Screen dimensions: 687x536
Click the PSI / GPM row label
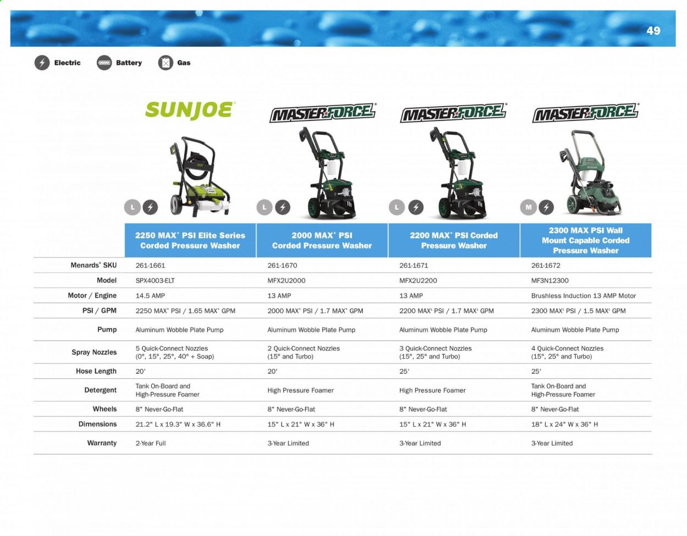pyautogui.click(x=99, y=311)
